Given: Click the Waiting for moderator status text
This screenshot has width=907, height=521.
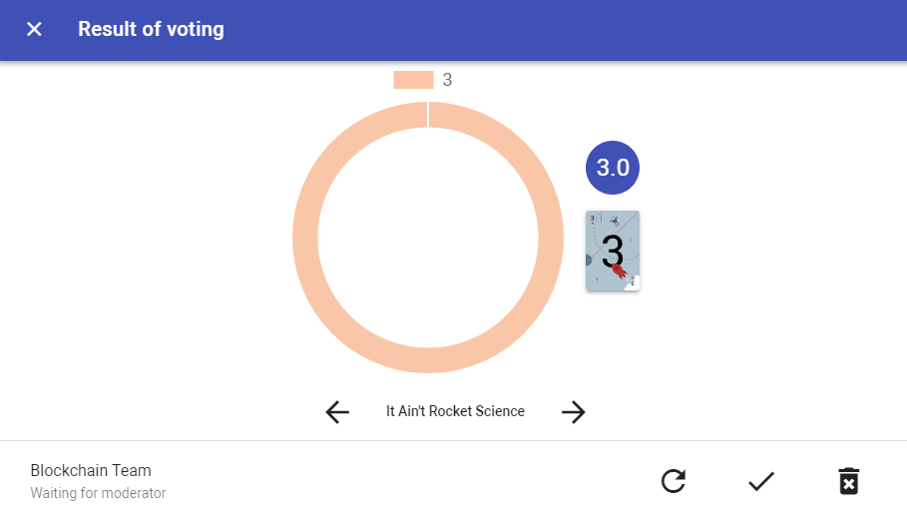Looking at the screenshot, I should (98, 493).
